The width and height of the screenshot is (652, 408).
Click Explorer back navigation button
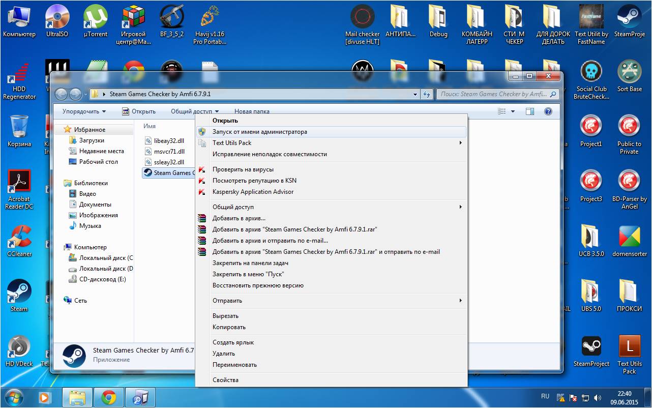(61, 94)
